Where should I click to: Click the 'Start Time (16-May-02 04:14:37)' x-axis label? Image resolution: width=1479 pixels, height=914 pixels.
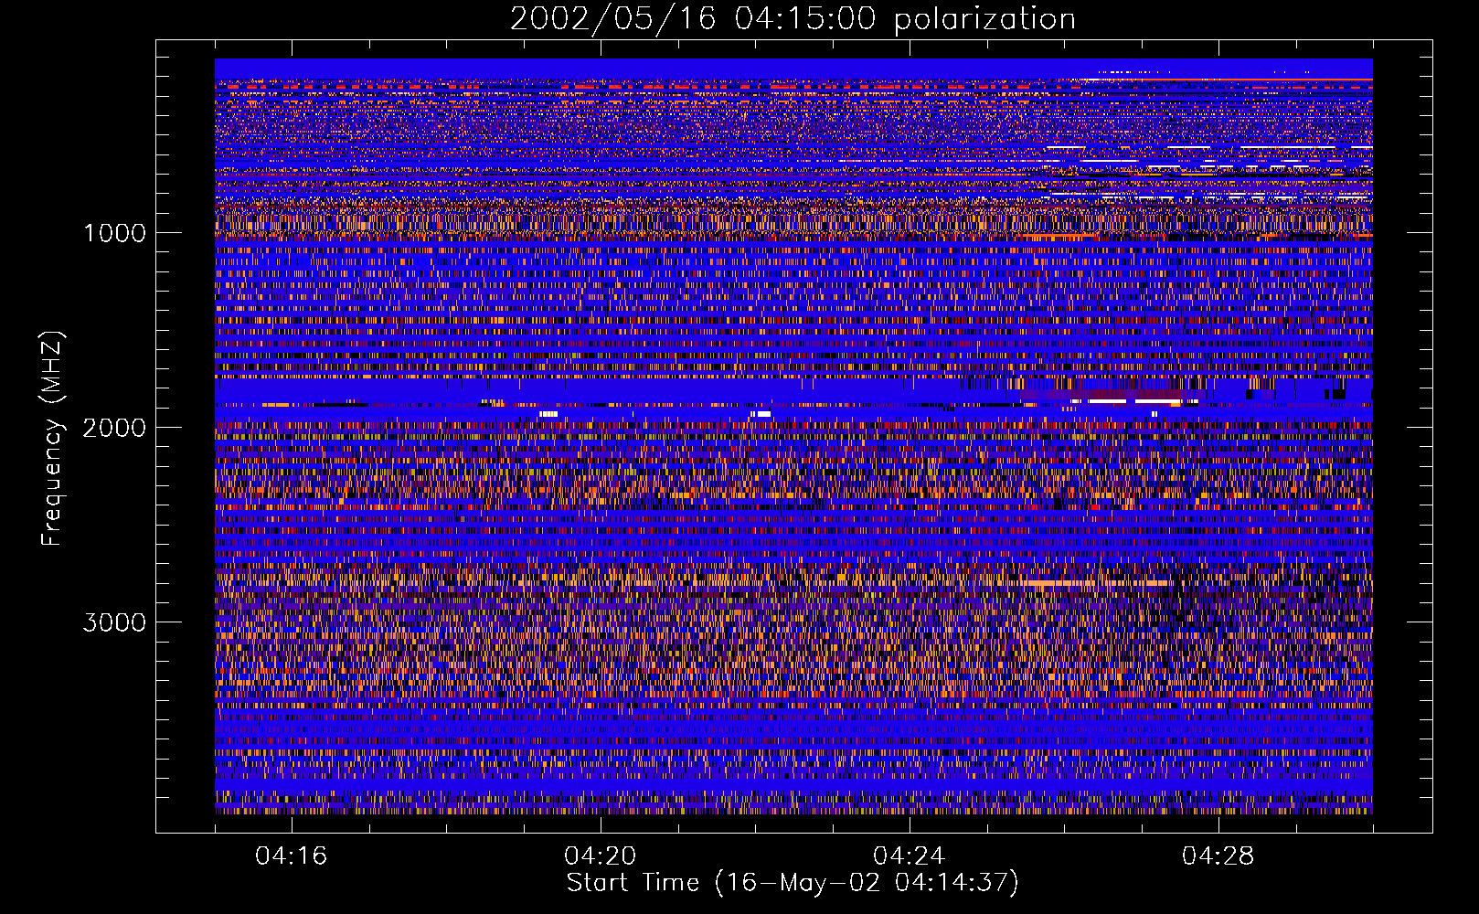[x=793, y=883]
